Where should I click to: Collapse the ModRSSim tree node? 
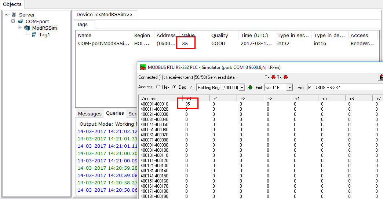pos(20,28)
